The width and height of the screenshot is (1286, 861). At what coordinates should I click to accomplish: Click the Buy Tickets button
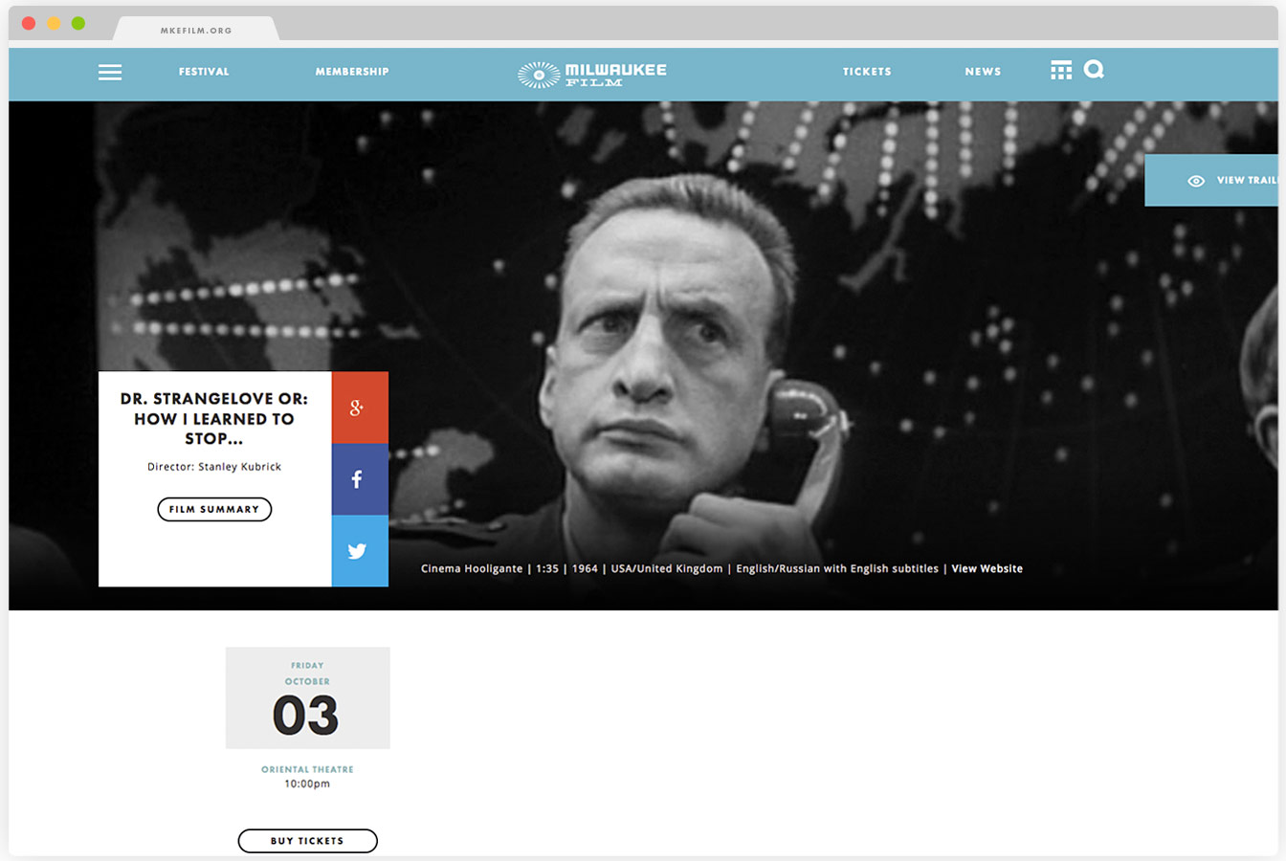[x=307, y=841]
